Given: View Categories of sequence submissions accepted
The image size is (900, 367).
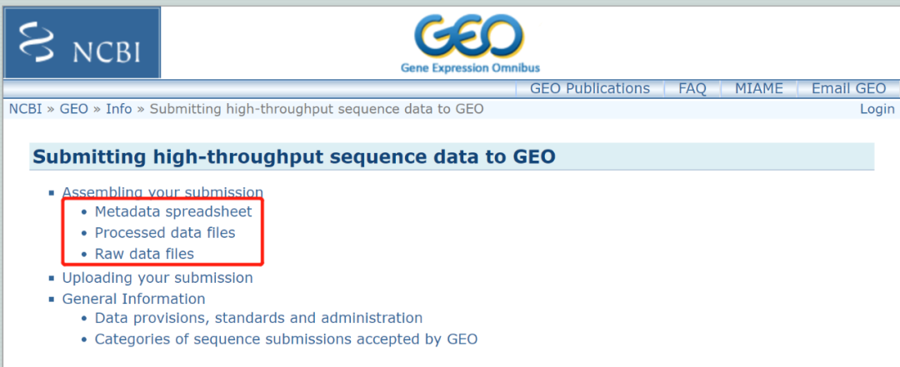Looking at the screenshot, I should tap(286, 339).
